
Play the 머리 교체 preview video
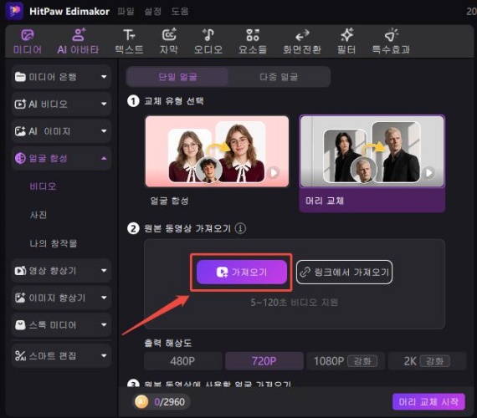pyautogui.click(x=429, y=173)
